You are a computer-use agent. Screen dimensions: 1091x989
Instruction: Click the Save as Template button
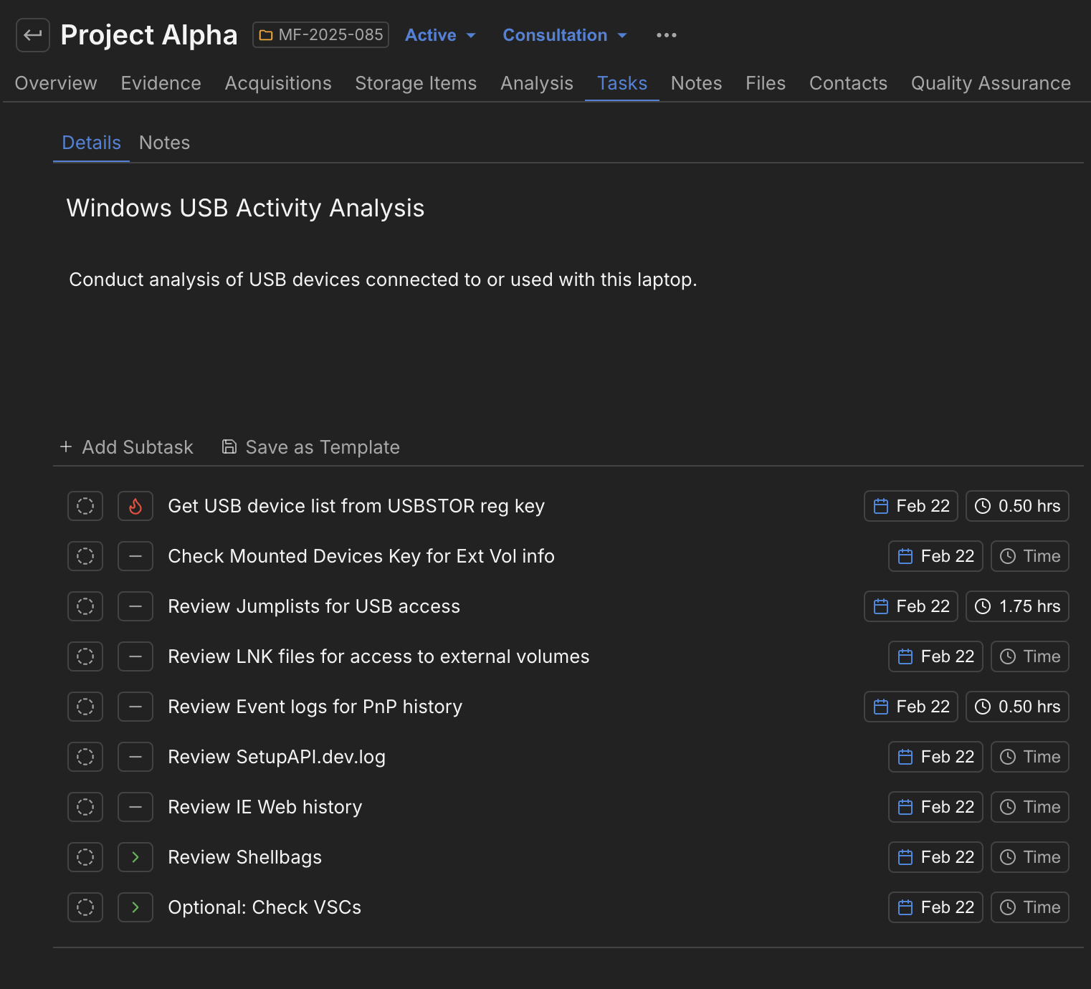point(310,447)
